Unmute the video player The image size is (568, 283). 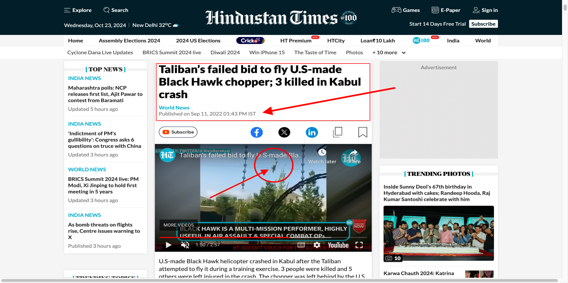click(x=185, y=245)
